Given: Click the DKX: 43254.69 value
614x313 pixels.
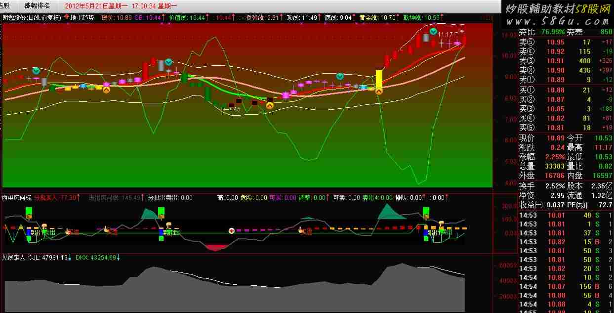Looking at the screenshot, I should (96, 258).
